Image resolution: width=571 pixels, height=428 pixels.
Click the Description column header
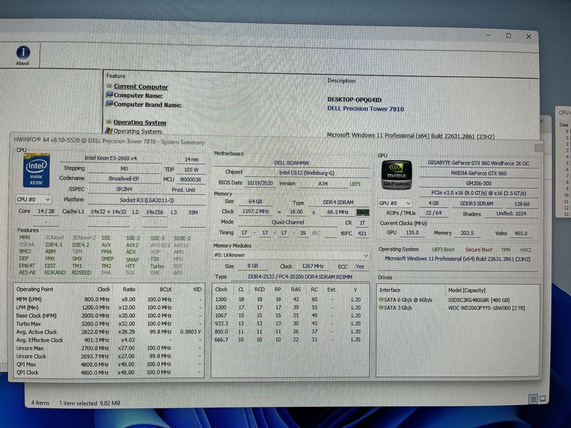(x=341, y=80)
